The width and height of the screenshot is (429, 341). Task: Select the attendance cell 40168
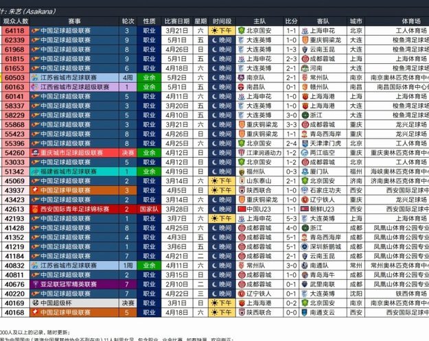tap(16, 312)
